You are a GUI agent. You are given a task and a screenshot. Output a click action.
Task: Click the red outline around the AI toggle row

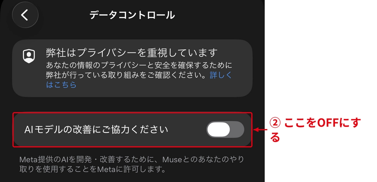[133, 130]
